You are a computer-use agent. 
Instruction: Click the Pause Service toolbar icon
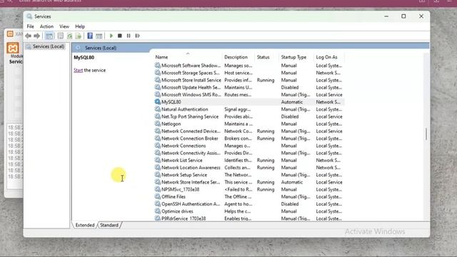129,36
